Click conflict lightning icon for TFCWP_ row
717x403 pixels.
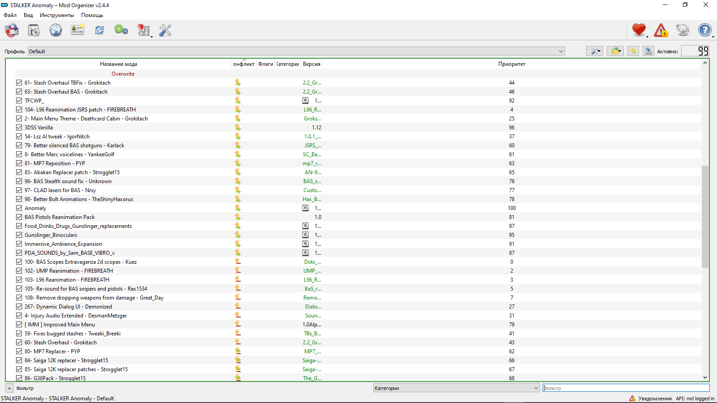coord(238,100)
